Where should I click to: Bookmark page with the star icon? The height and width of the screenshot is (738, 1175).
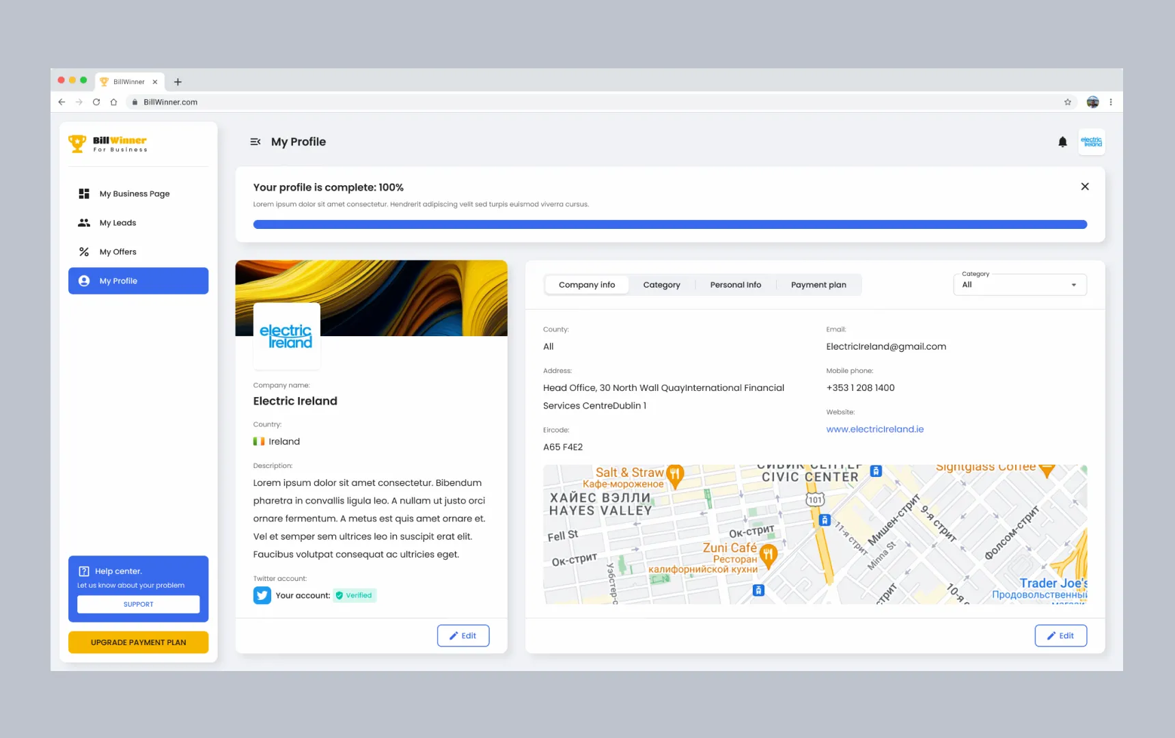[1067, 102]
